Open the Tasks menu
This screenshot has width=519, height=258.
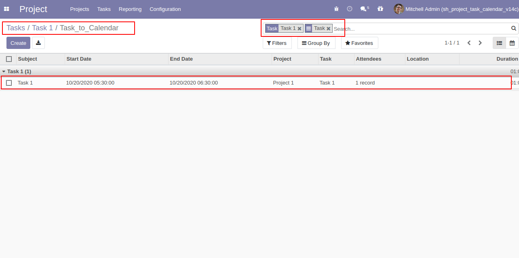[x=104, y=9]
